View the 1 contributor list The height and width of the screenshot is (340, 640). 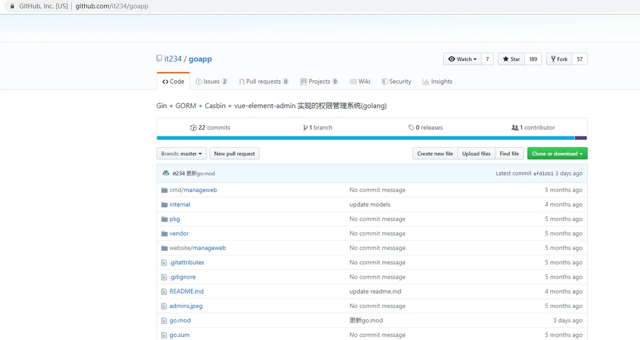[x=533, y=128]
